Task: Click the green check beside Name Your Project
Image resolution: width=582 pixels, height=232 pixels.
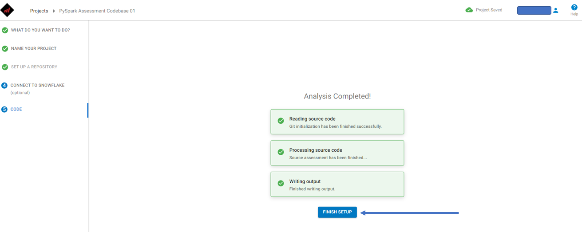Action: [5, 49]
